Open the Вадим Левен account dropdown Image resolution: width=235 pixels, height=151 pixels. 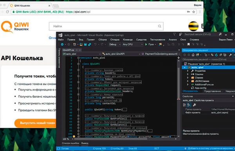click(226, 39)
